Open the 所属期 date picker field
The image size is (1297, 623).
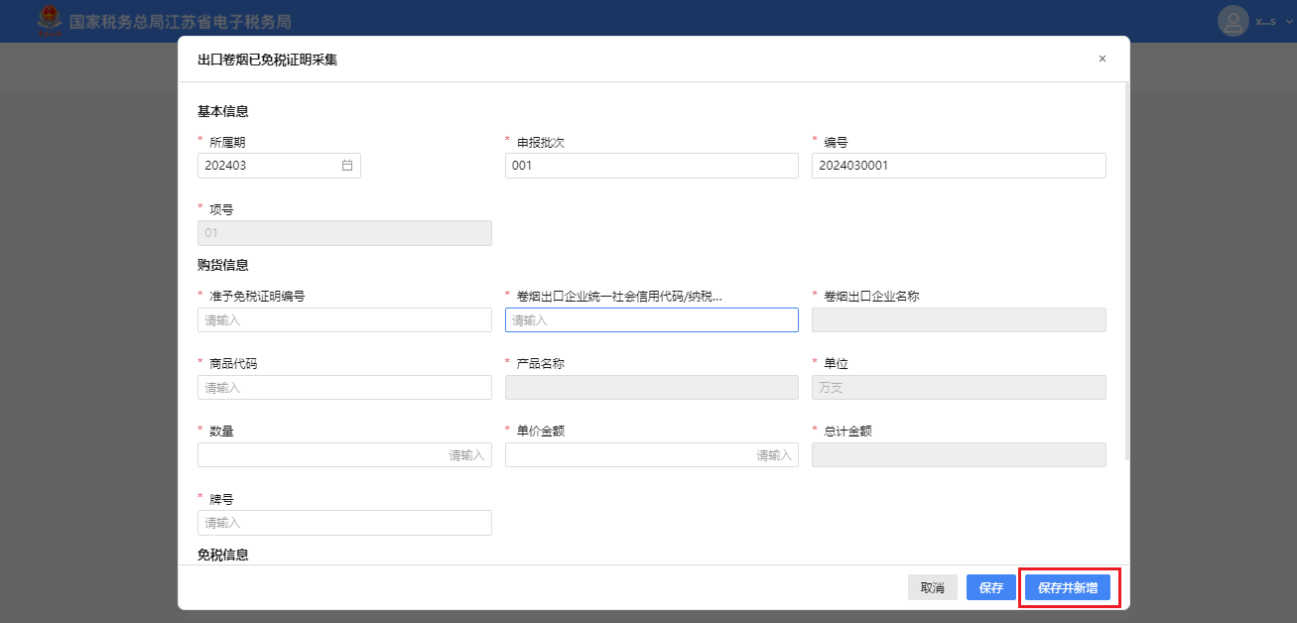pyautogui.click(x=270, y=166)
